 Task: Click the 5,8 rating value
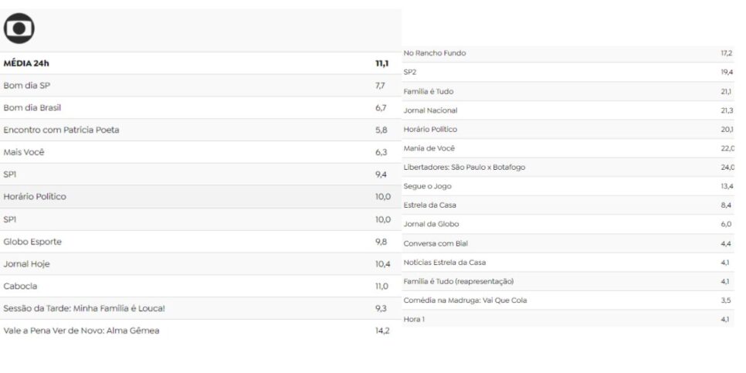pyautogui.click(x=381, y=130)
